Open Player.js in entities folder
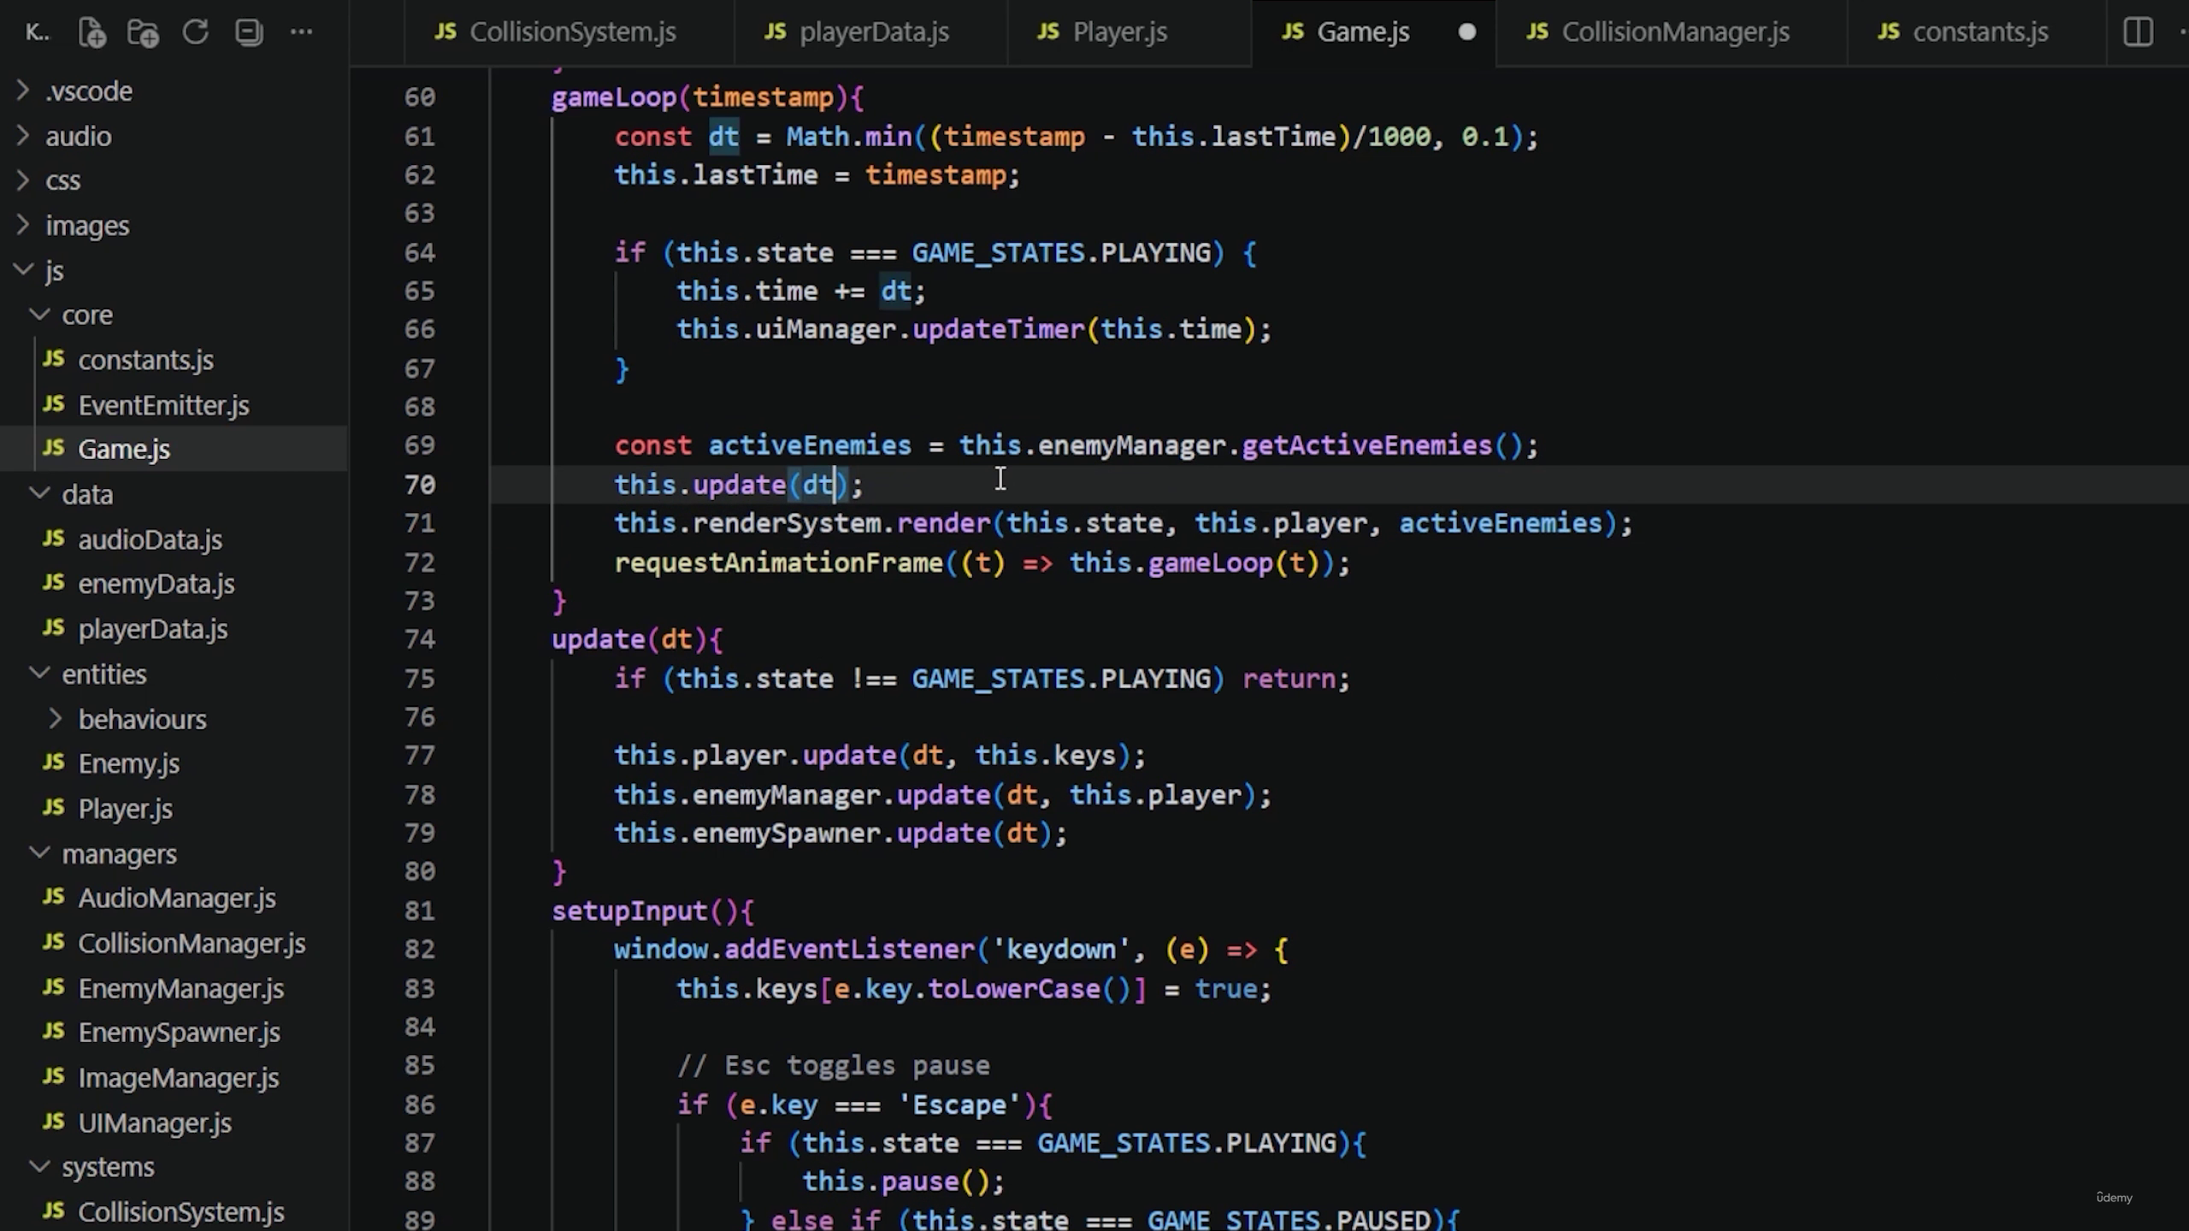2189x1231 pixels. (174, 809)
